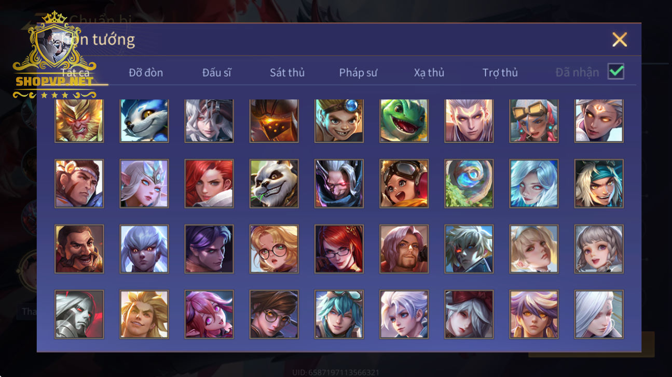Image resolution: width=672 pixels, height=377 pixels.
Task: Choose the red-haired woman with glasses portrait
Action: (x=339, y=249)
